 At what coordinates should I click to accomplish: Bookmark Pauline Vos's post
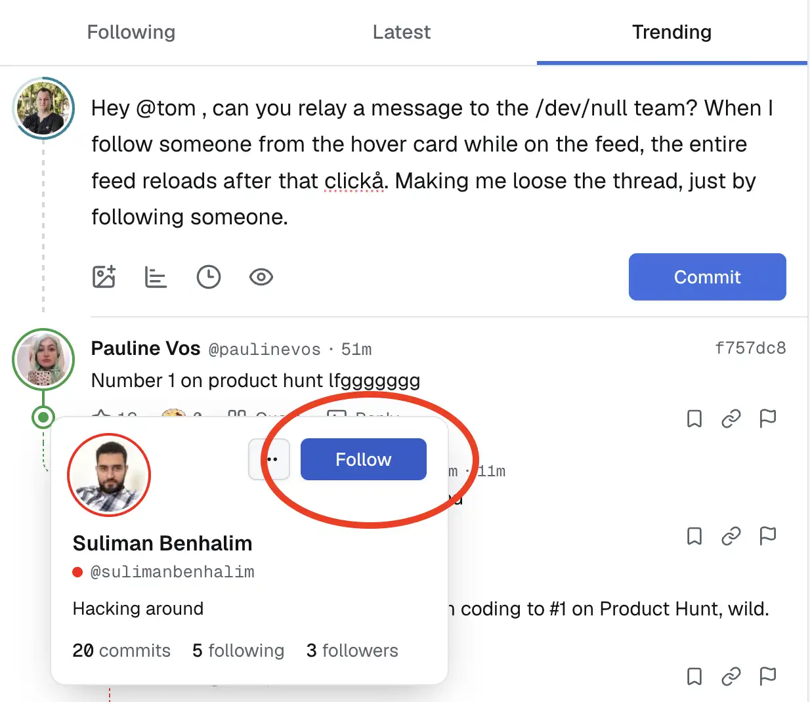[x=694, y=419]
